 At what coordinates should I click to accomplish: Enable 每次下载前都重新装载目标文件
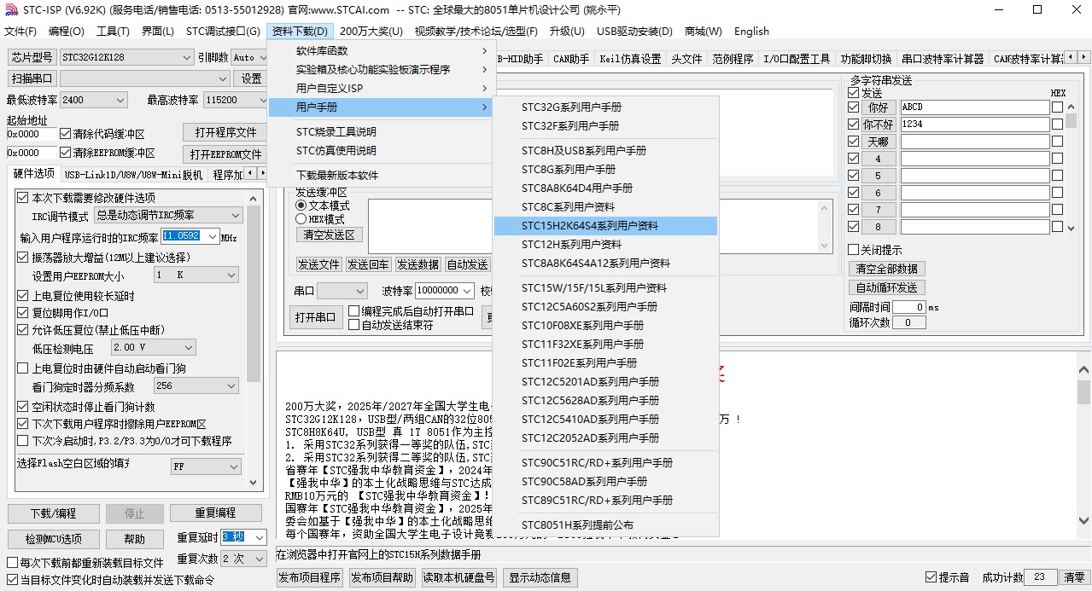12,563
